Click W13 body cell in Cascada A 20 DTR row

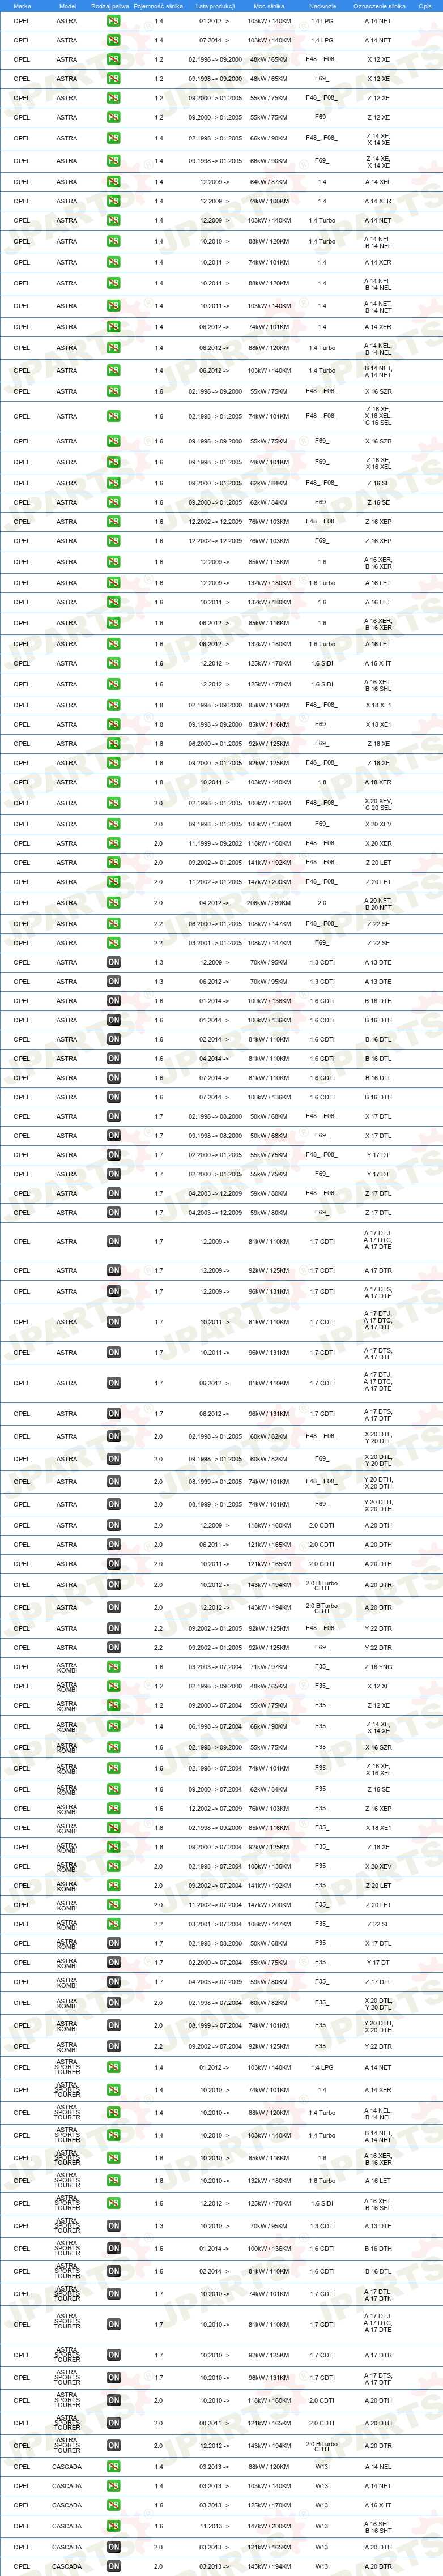[x=322, y=2566]
